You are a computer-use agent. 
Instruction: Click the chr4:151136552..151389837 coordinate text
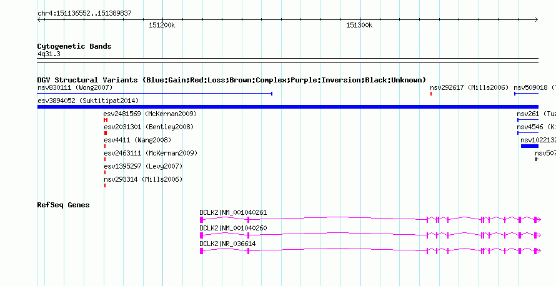[x=84, y=14]
